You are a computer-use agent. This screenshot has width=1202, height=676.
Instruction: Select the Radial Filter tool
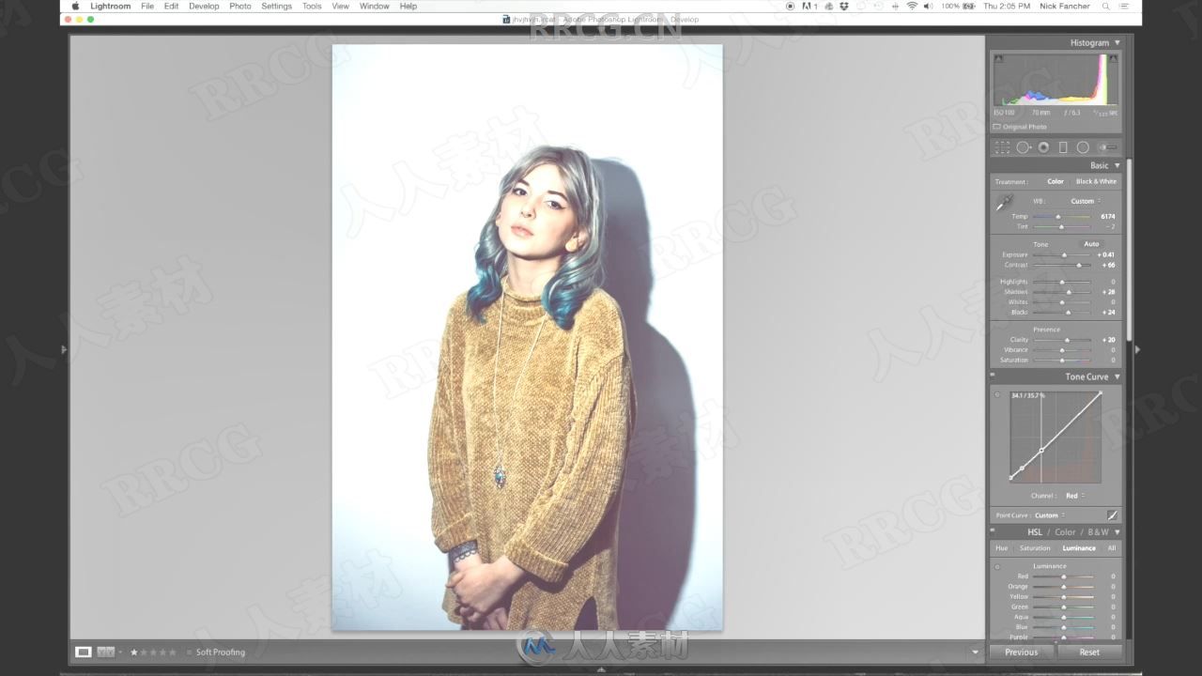coord(1083,147)
